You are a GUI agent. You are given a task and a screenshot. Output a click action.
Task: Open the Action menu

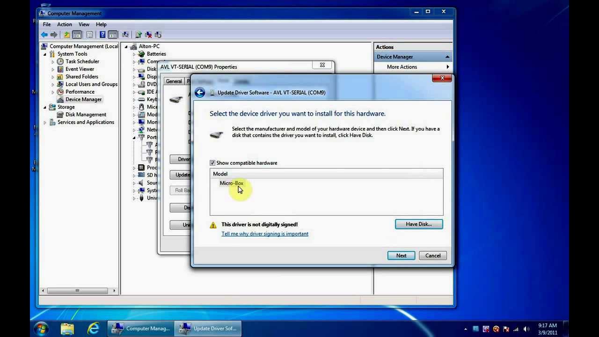pyautogui.click(x=65, y=24)
